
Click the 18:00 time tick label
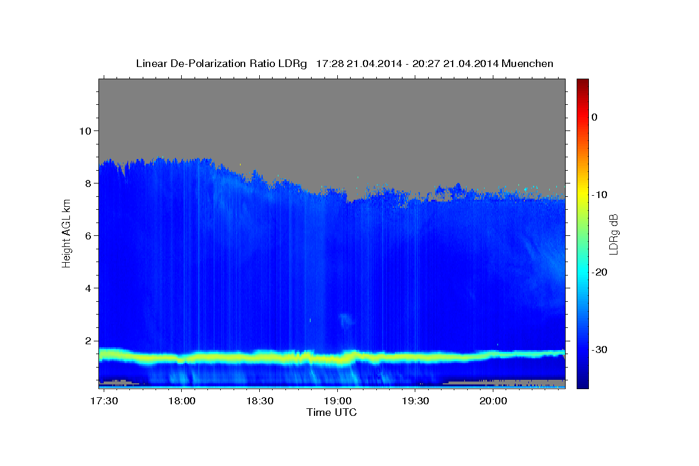tap(182, 401)
